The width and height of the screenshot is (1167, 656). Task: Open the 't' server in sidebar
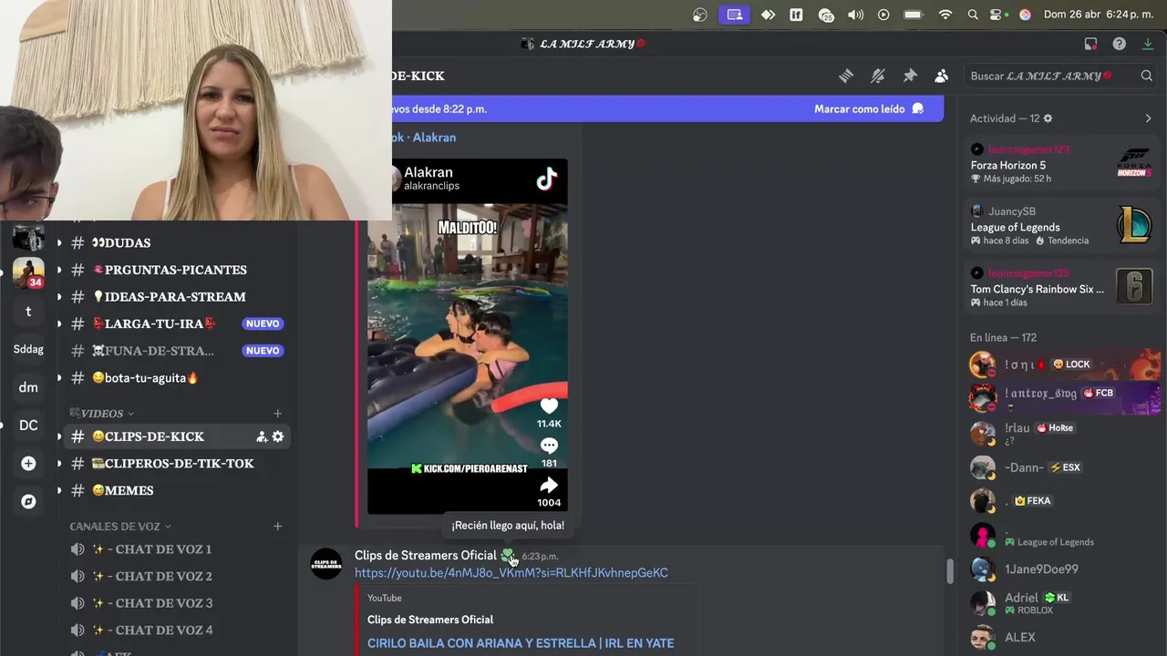tap(28, 311)
